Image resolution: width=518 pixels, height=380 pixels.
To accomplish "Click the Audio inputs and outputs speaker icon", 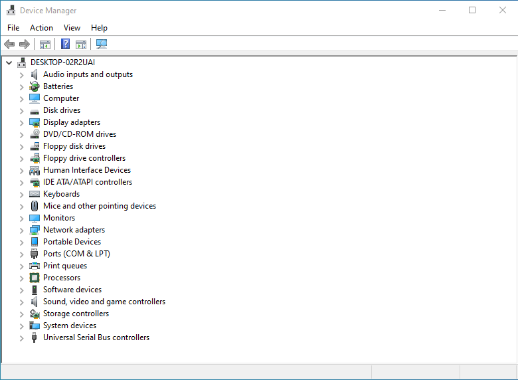I will pos(34,74).
